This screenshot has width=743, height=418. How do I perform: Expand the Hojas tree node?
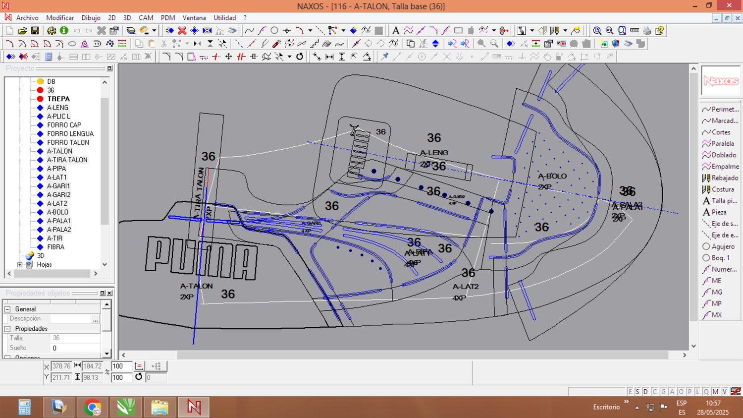tap(20, 265)
